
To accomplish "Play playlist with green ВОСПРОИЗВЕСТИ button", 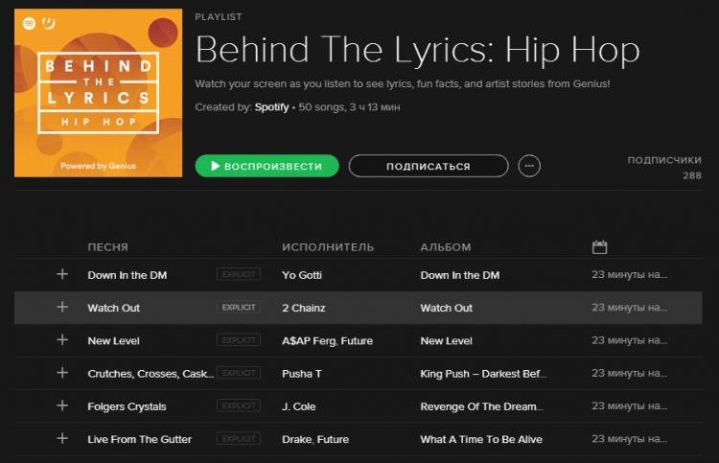I will [267, 166].
